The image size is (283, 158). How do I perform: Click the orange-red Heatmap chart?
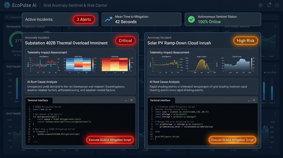(x=114, y=64)
